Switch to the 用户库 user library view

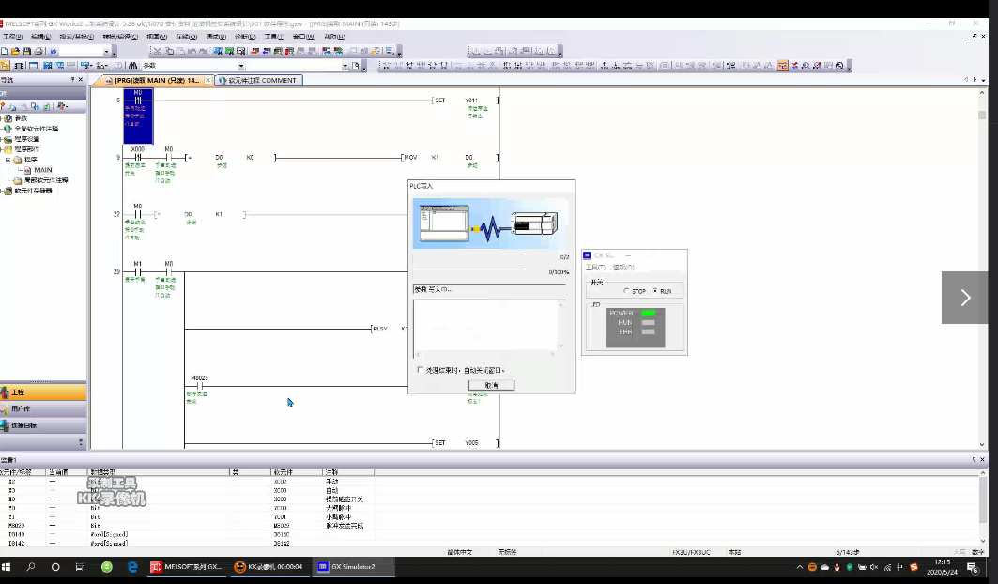click(x=43, y=408)
